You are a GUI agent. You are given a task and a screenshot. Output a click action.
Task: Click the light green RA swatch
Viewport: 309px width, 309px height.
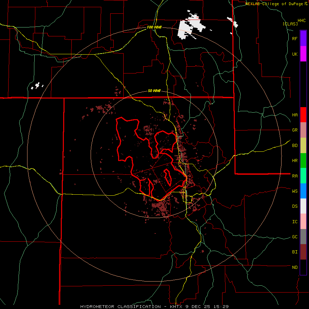[303, 176]
